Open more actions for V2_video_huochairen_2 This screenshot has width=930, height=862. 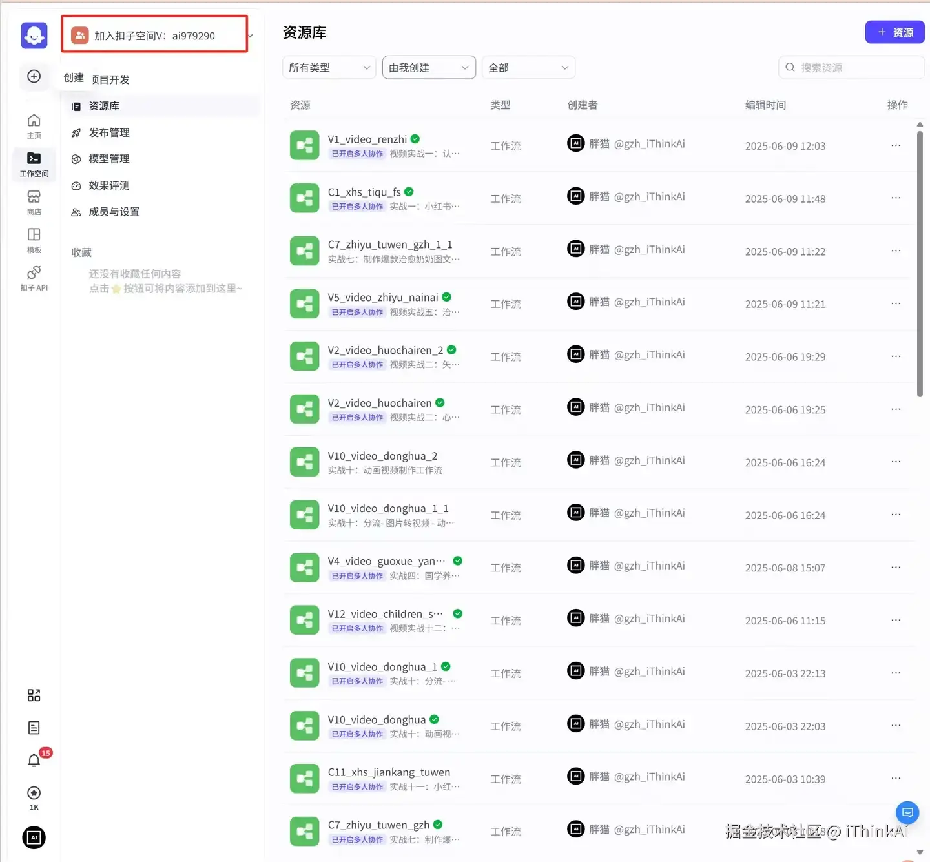click(896, 356)
